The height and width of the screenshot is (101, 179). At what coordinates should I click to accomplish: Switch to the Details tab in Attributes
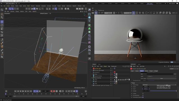click(146, 71)
